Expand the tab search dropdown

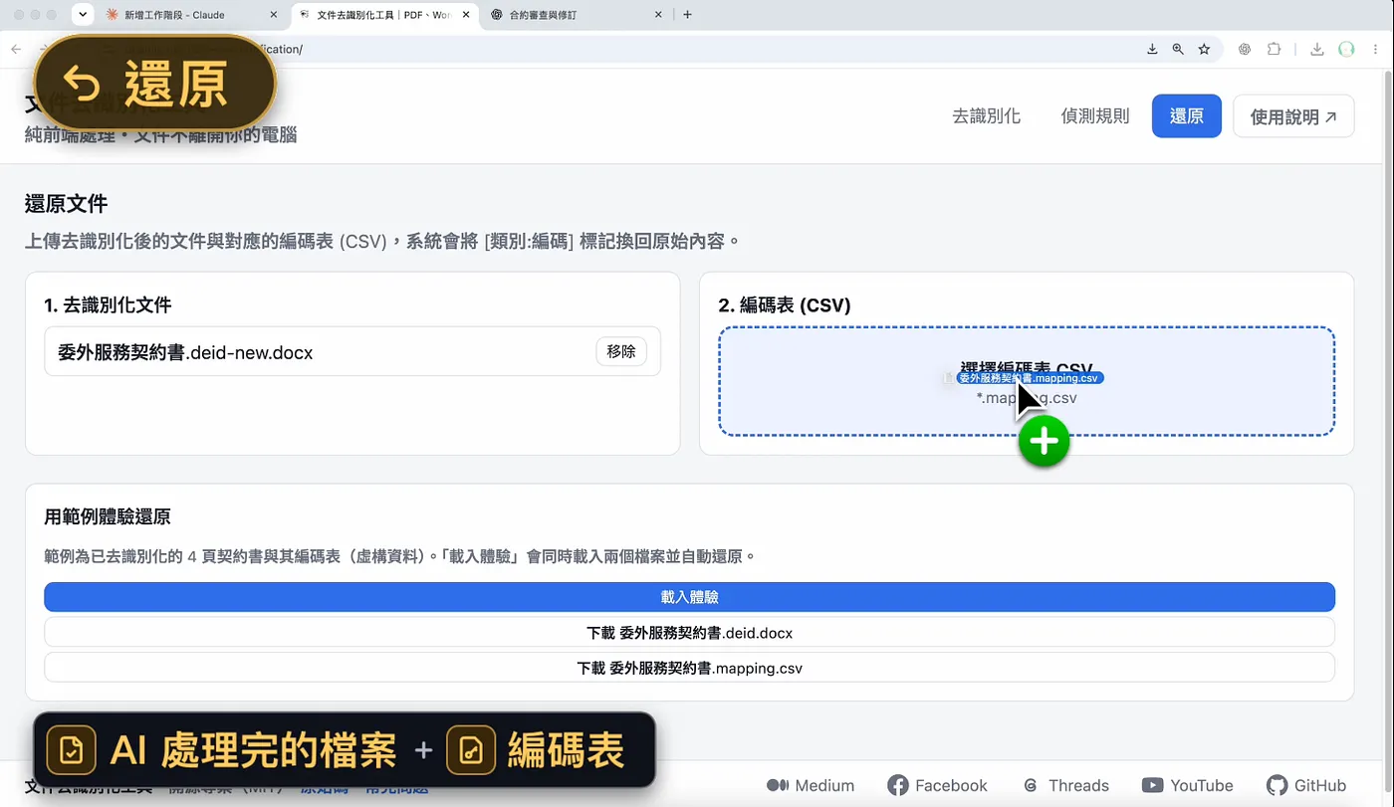[x=83, y=15]
